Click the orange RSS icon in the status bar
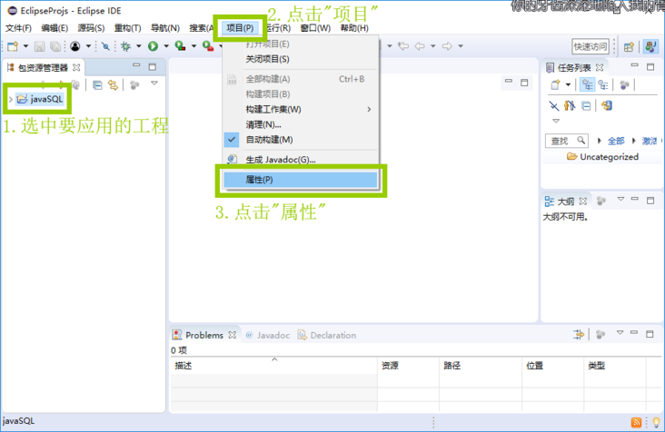The image size is (665, 432). tap(636, 422)
